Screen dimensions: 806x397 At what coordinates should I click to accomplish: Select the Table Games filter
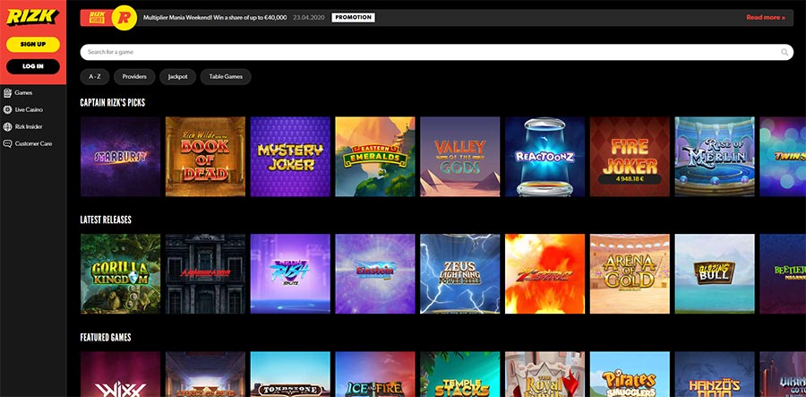(x=226, y=77)
